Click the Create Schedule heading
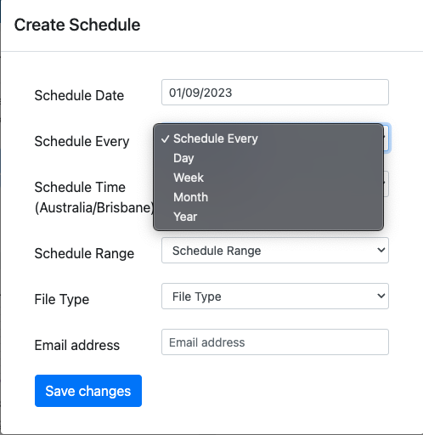Screen dimensions: 423x435 pos(77,25)
